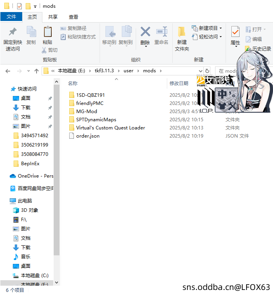Click the Pin to Quick Access icon
The height and width of the screenshot is (295, 273).
coord(13,32)
